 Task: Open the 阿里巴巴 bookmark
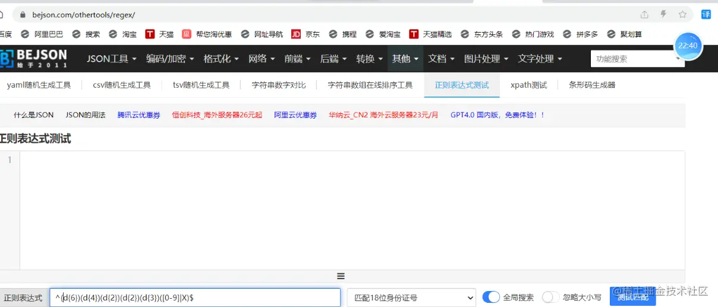pyautogui.click(x=42, y=34)
